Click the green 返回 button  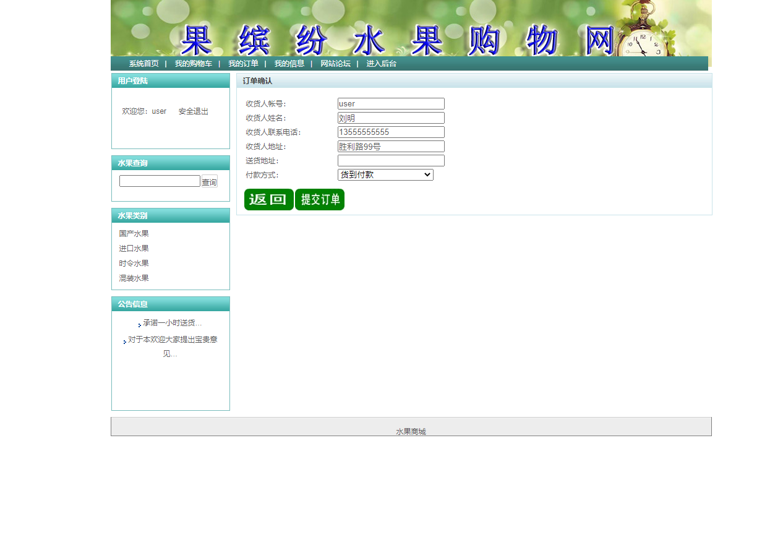point(268,200)
